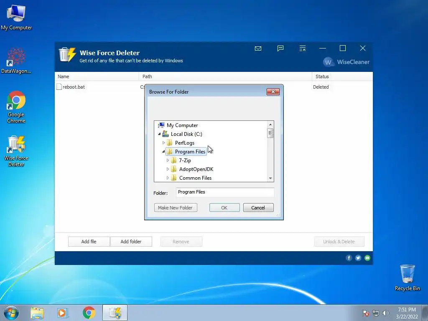Click the green email share icon
Screen dimensions: 428x321
point(367,258)
